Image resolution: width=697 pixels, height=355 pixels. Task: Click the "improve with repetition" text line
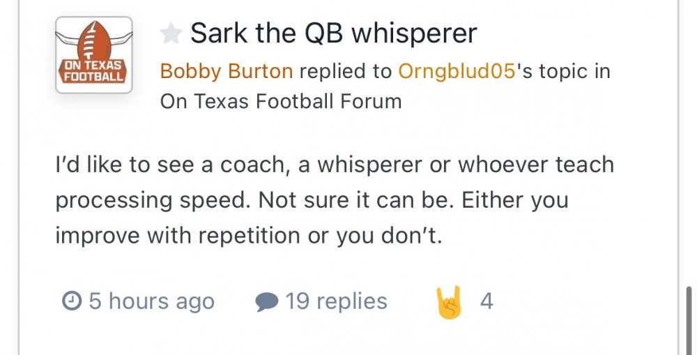tap(249, 235)
